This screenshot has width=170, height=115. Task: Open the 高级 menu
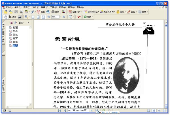click(x=62, y=7)
